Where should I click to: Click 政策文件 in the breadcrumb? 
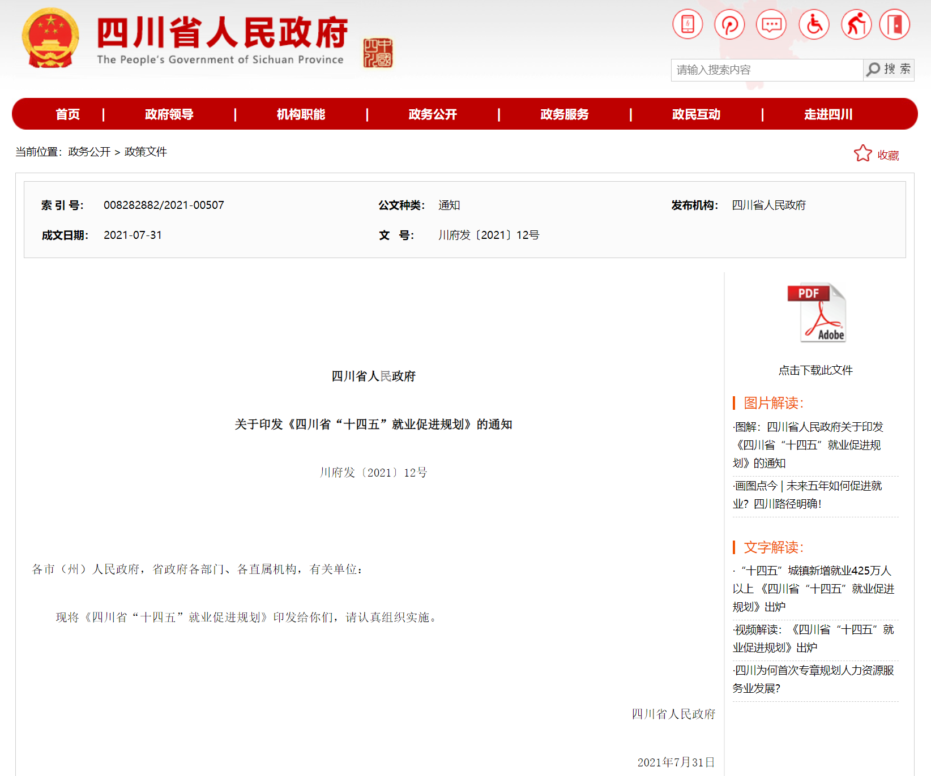pos(146,152)
